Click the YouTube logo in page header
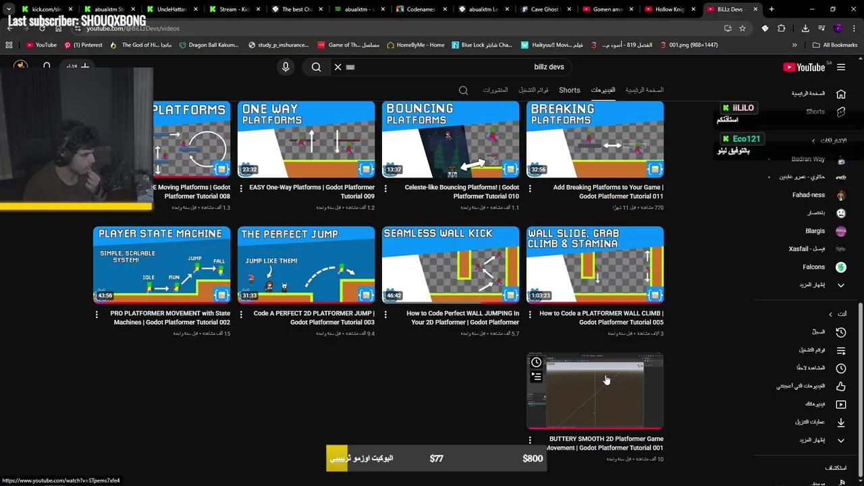Viewport: 864px width, 486px height. (804, 67)
